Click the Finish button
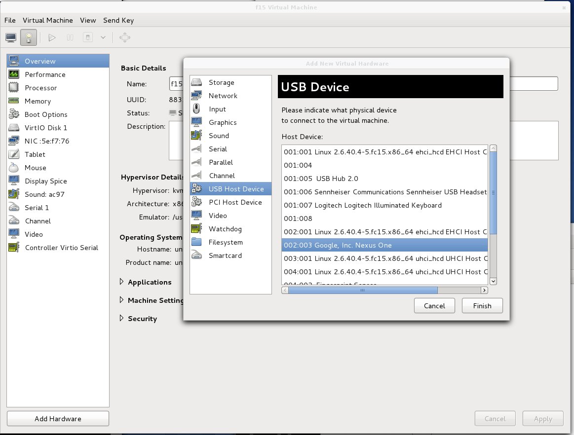The image size is (574, 435). coord(482,305)
